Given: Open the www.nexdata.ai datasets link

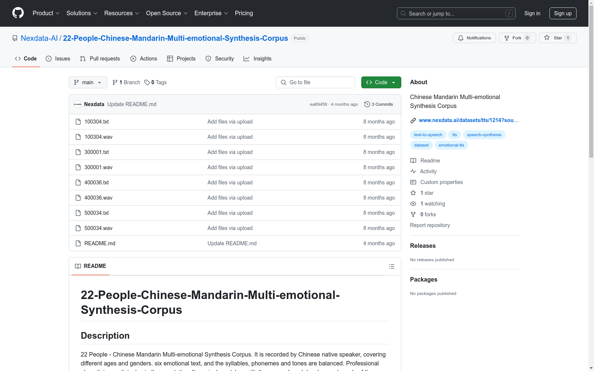Looking at the screenshot, I should pos(469,120).
